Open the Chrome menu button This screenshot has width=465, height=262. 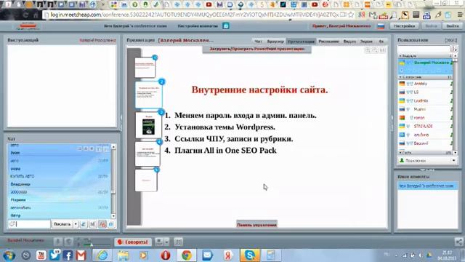[460, 15]
